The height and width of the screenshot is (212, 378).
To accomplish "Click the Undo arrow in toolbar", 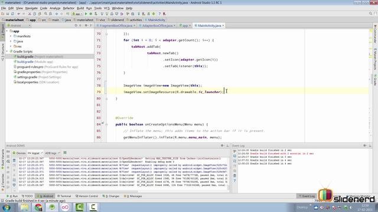I will click(18, 14).
